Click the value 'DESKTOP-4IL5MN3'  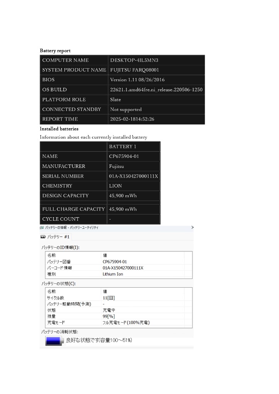point(134,60)
